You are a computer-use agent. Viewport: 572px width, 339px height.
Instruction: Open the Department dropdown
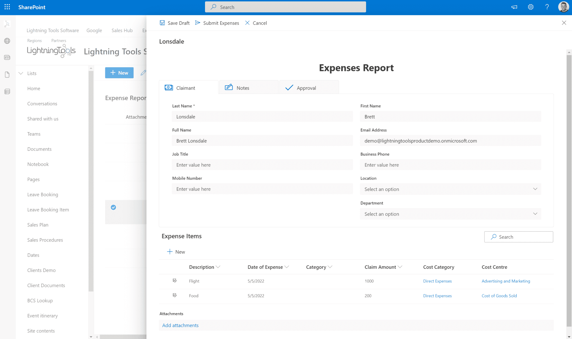(x=535, y=214)
